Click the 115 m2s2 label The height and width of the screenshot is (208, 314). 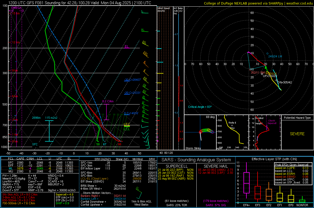[x=51, y=118]
